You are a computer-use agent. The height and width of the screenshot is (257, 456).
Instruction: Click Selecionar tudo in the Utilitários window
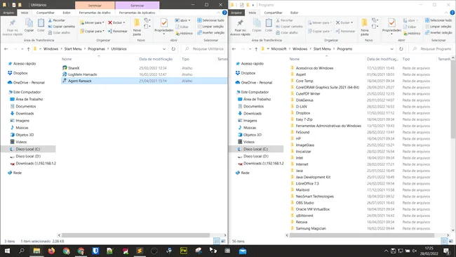point(210,20)
